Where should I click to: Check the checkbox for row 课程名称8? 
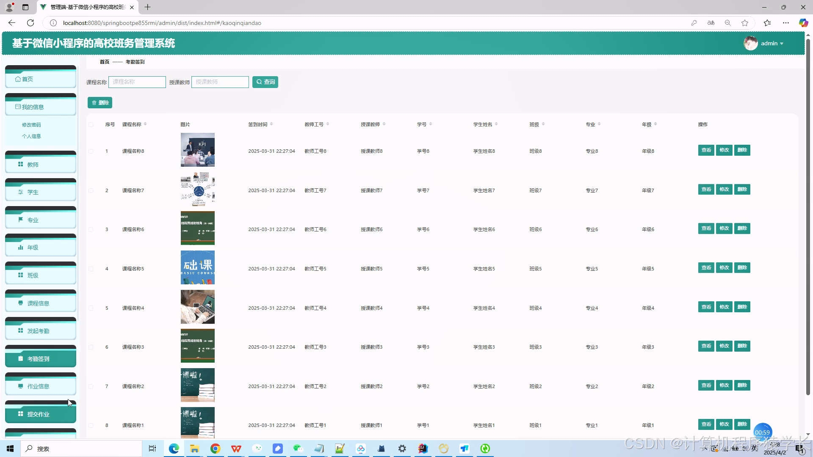click(91, 151)
